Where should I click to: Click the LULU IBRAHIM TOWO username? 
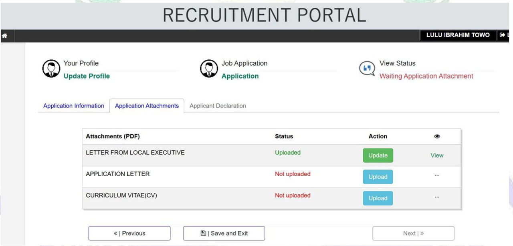(458, 35)
